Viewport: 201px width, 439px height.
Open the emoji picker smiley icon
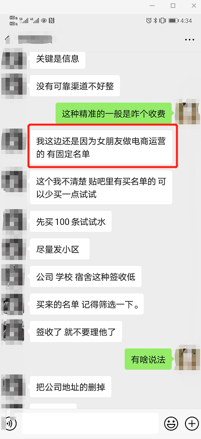(171, 423)
